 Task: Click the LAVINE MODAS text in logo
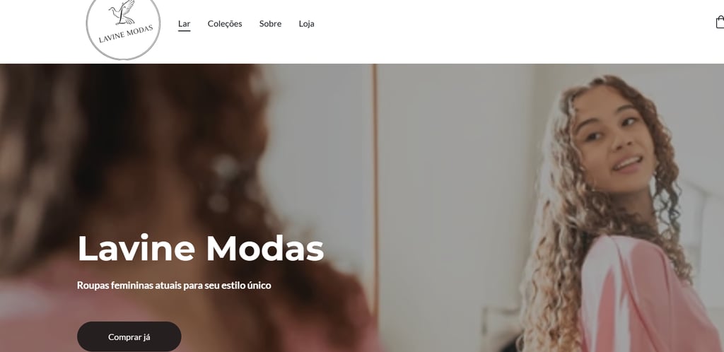point(126,34)
